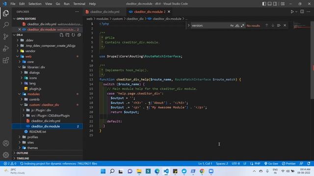The width and height of the screenshot is (314, 176).
Task: Toggle Primary Side Bar layout button
Action: [x=264, y=4]
